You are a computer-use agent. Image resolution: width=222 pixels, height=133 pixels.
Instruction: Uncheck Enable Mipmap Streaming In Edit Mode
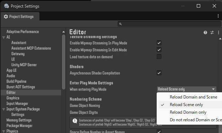click(x=159, y=50)
